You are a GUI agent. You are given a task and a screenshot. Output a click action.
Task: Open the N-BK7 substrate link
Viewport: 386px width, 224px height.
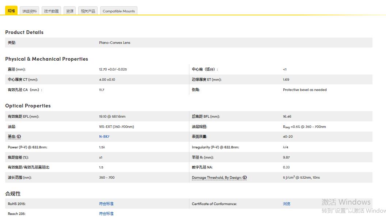point(104,137)
